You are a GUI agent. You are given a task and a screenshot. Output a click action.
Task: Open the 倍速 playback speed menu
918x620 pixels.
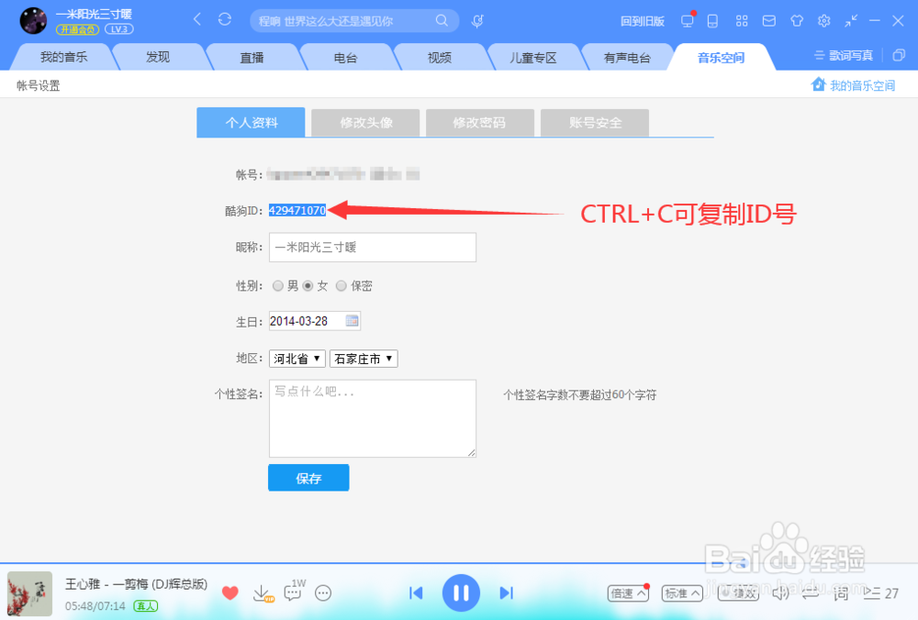click(x=628, y=593)
